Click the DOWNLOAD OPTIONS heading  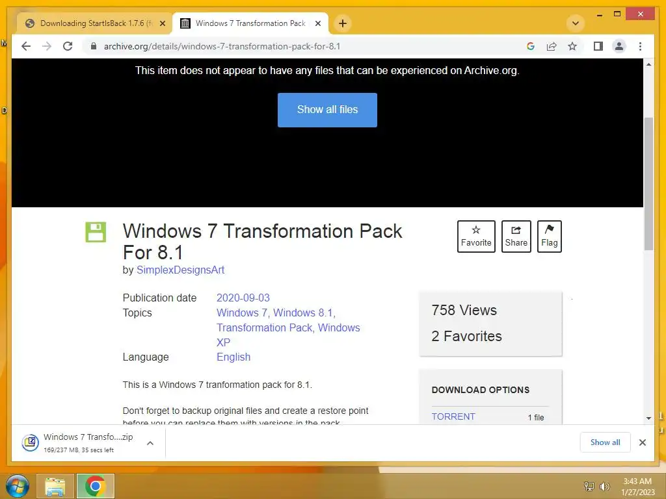(481, 390)
